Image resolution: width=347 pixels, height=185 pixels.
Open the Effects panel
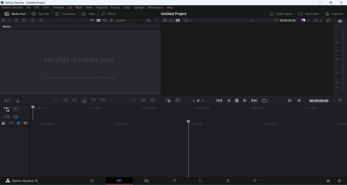tap(108, 14)
